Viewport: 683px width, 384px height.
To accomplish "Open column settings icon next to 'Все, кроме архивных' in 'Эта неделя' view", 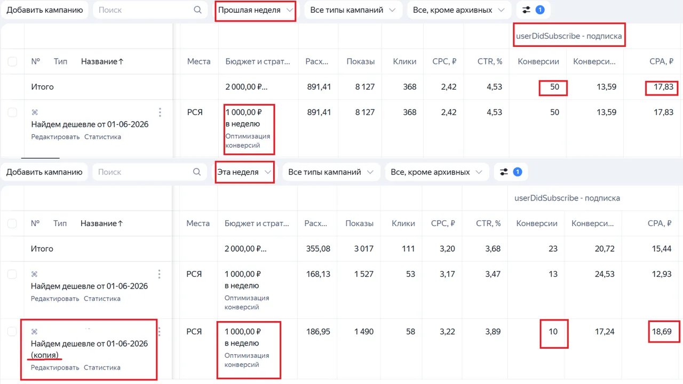I will coord(504,172).
